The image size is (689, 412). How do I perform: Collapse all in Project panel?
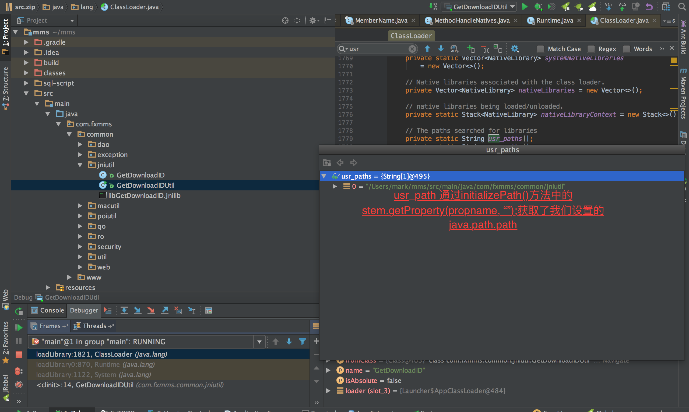pyautogui.click(x=297, y=20)
